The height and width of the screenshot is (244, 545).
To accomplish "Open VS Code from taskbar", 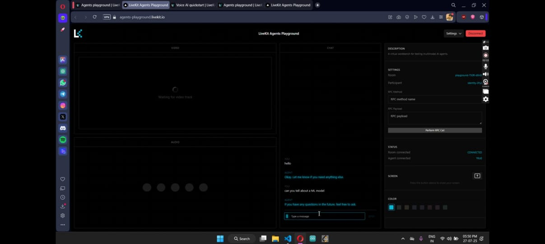I will pyautogui.click(x=288, y=239).
